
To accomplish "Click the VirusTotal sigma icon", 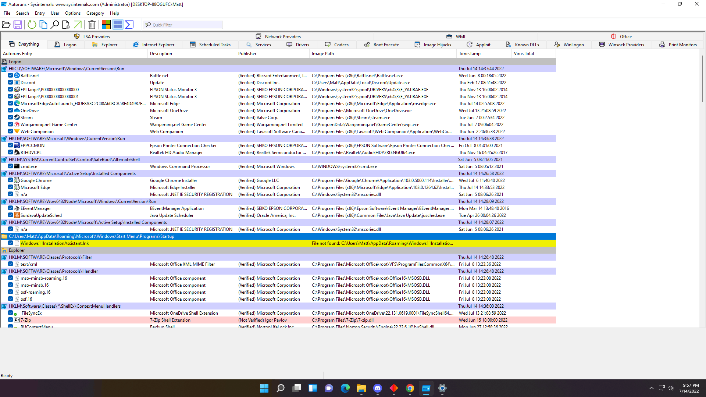I will (129, 25).
